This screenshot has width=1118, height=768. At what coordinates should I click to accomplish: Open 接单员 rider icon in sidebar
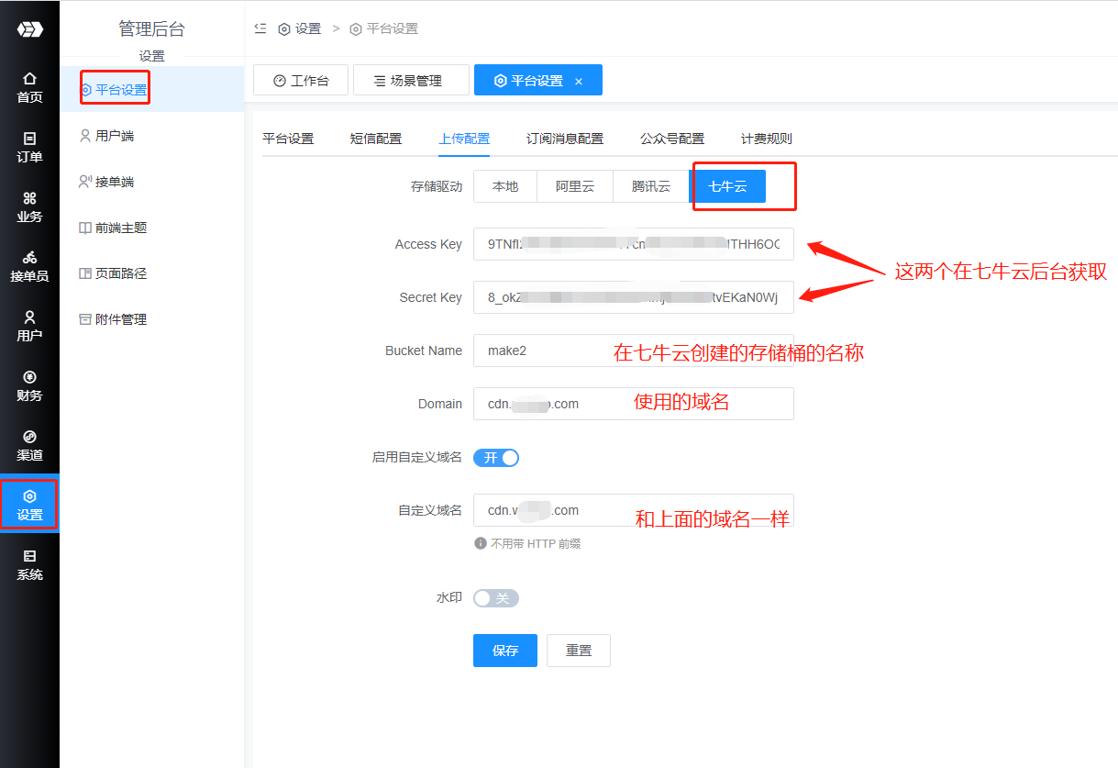[29, 266]
